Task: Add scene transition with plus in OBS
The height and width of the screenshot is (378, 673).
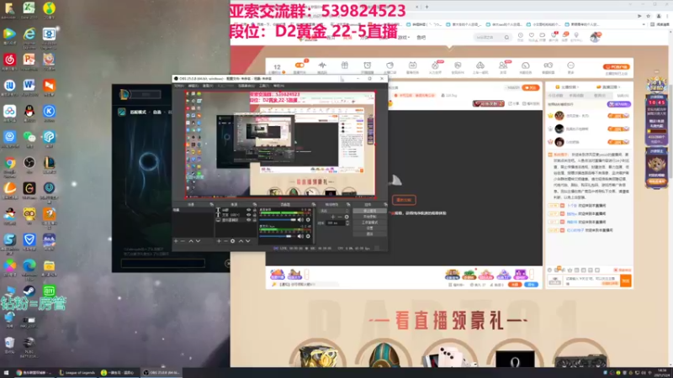Action: [332, 217]
